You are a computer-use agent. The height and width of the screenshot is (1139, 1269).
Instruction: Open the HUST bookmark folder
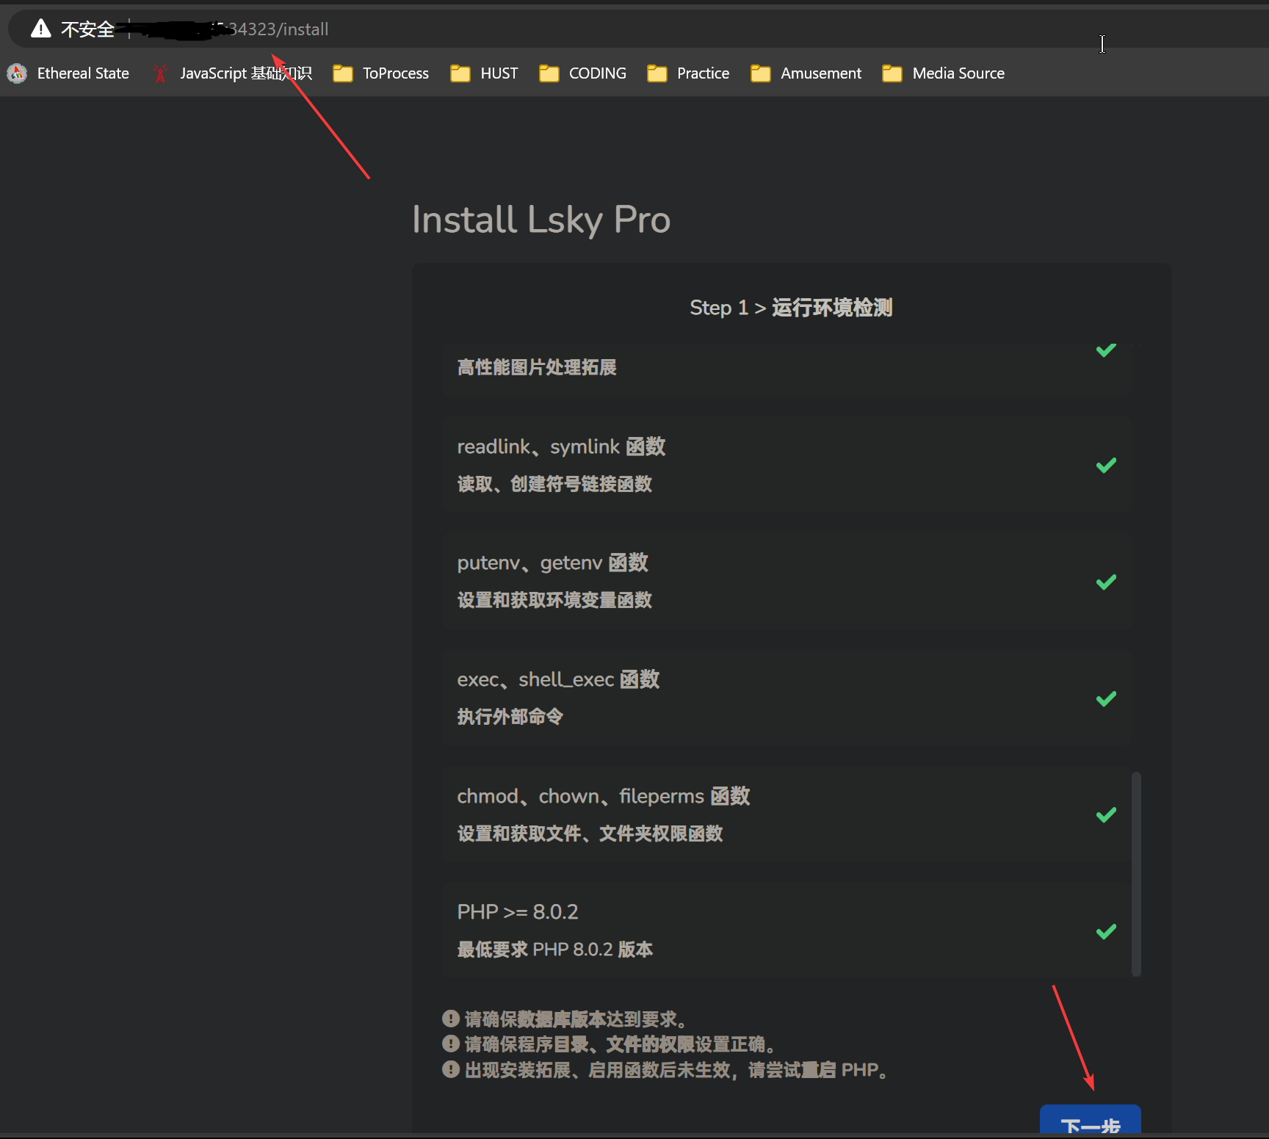(484, 73)
